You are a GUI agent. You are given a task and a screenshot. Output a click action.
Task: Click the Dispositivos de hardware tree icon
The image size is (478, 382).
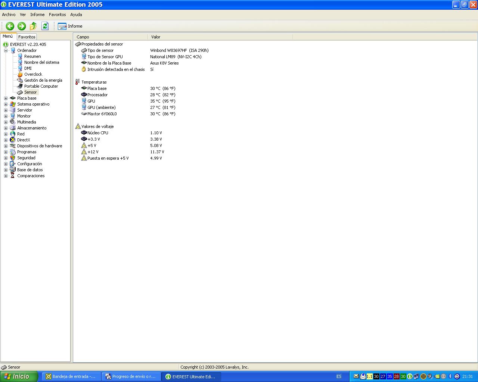[13, 146]
